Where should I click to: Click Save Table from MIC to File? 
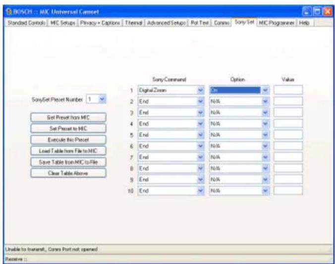[x=68, y=162]
